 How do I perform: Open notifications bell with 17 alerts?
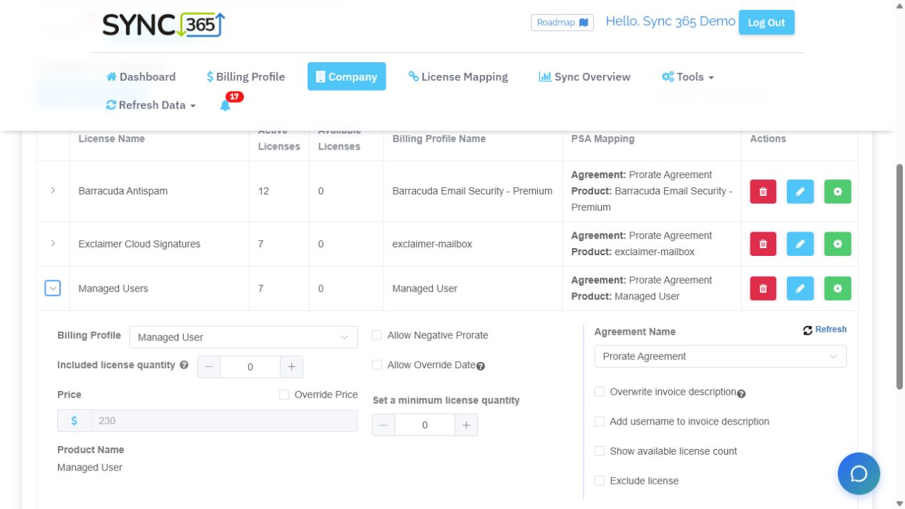pyautogui.click(x=226, y=104)
